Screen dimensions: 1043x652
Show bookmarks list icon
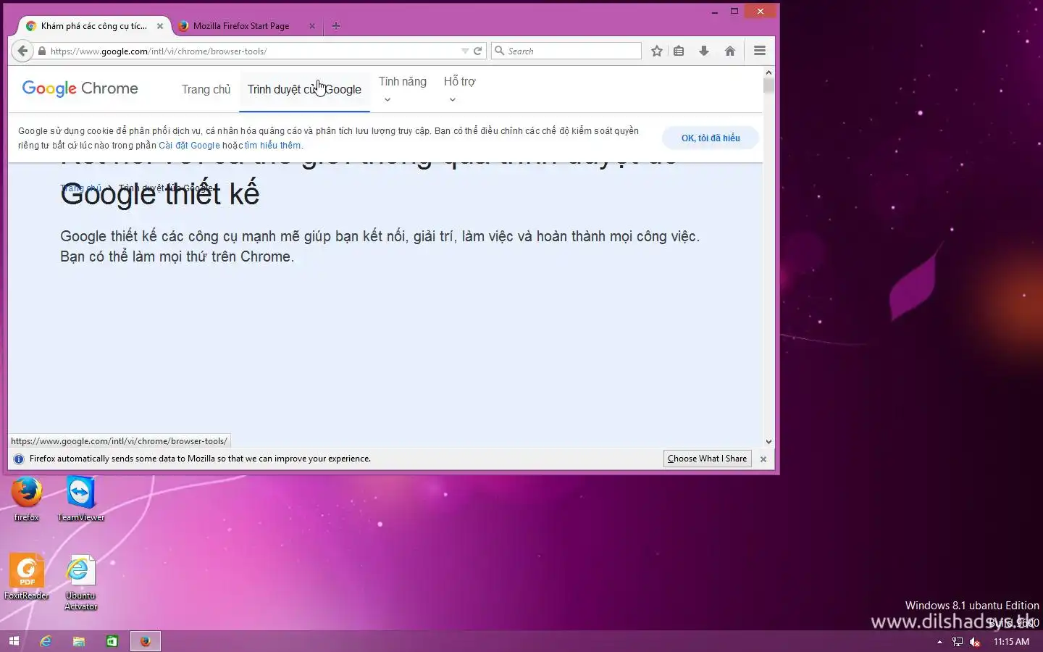679,51
